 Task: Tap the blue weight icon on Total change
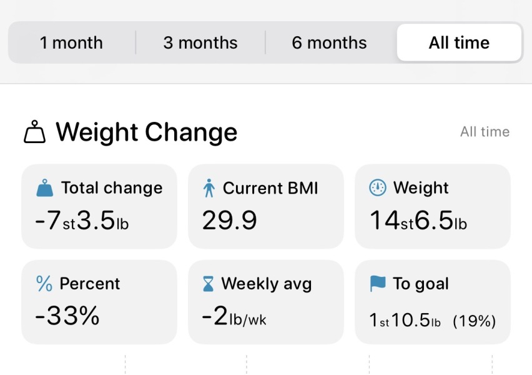[45, 188]
